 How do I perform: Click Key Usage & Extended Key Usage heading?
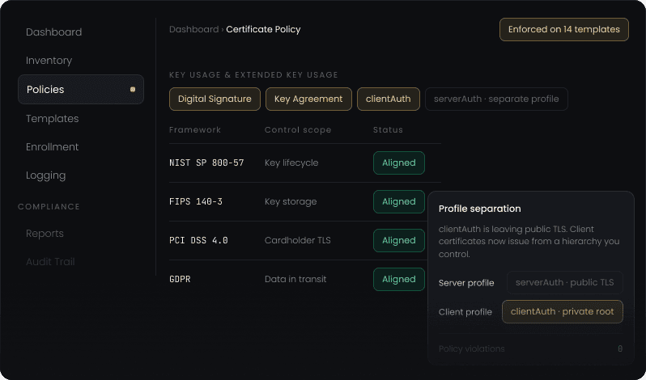[x=254, y=75]
